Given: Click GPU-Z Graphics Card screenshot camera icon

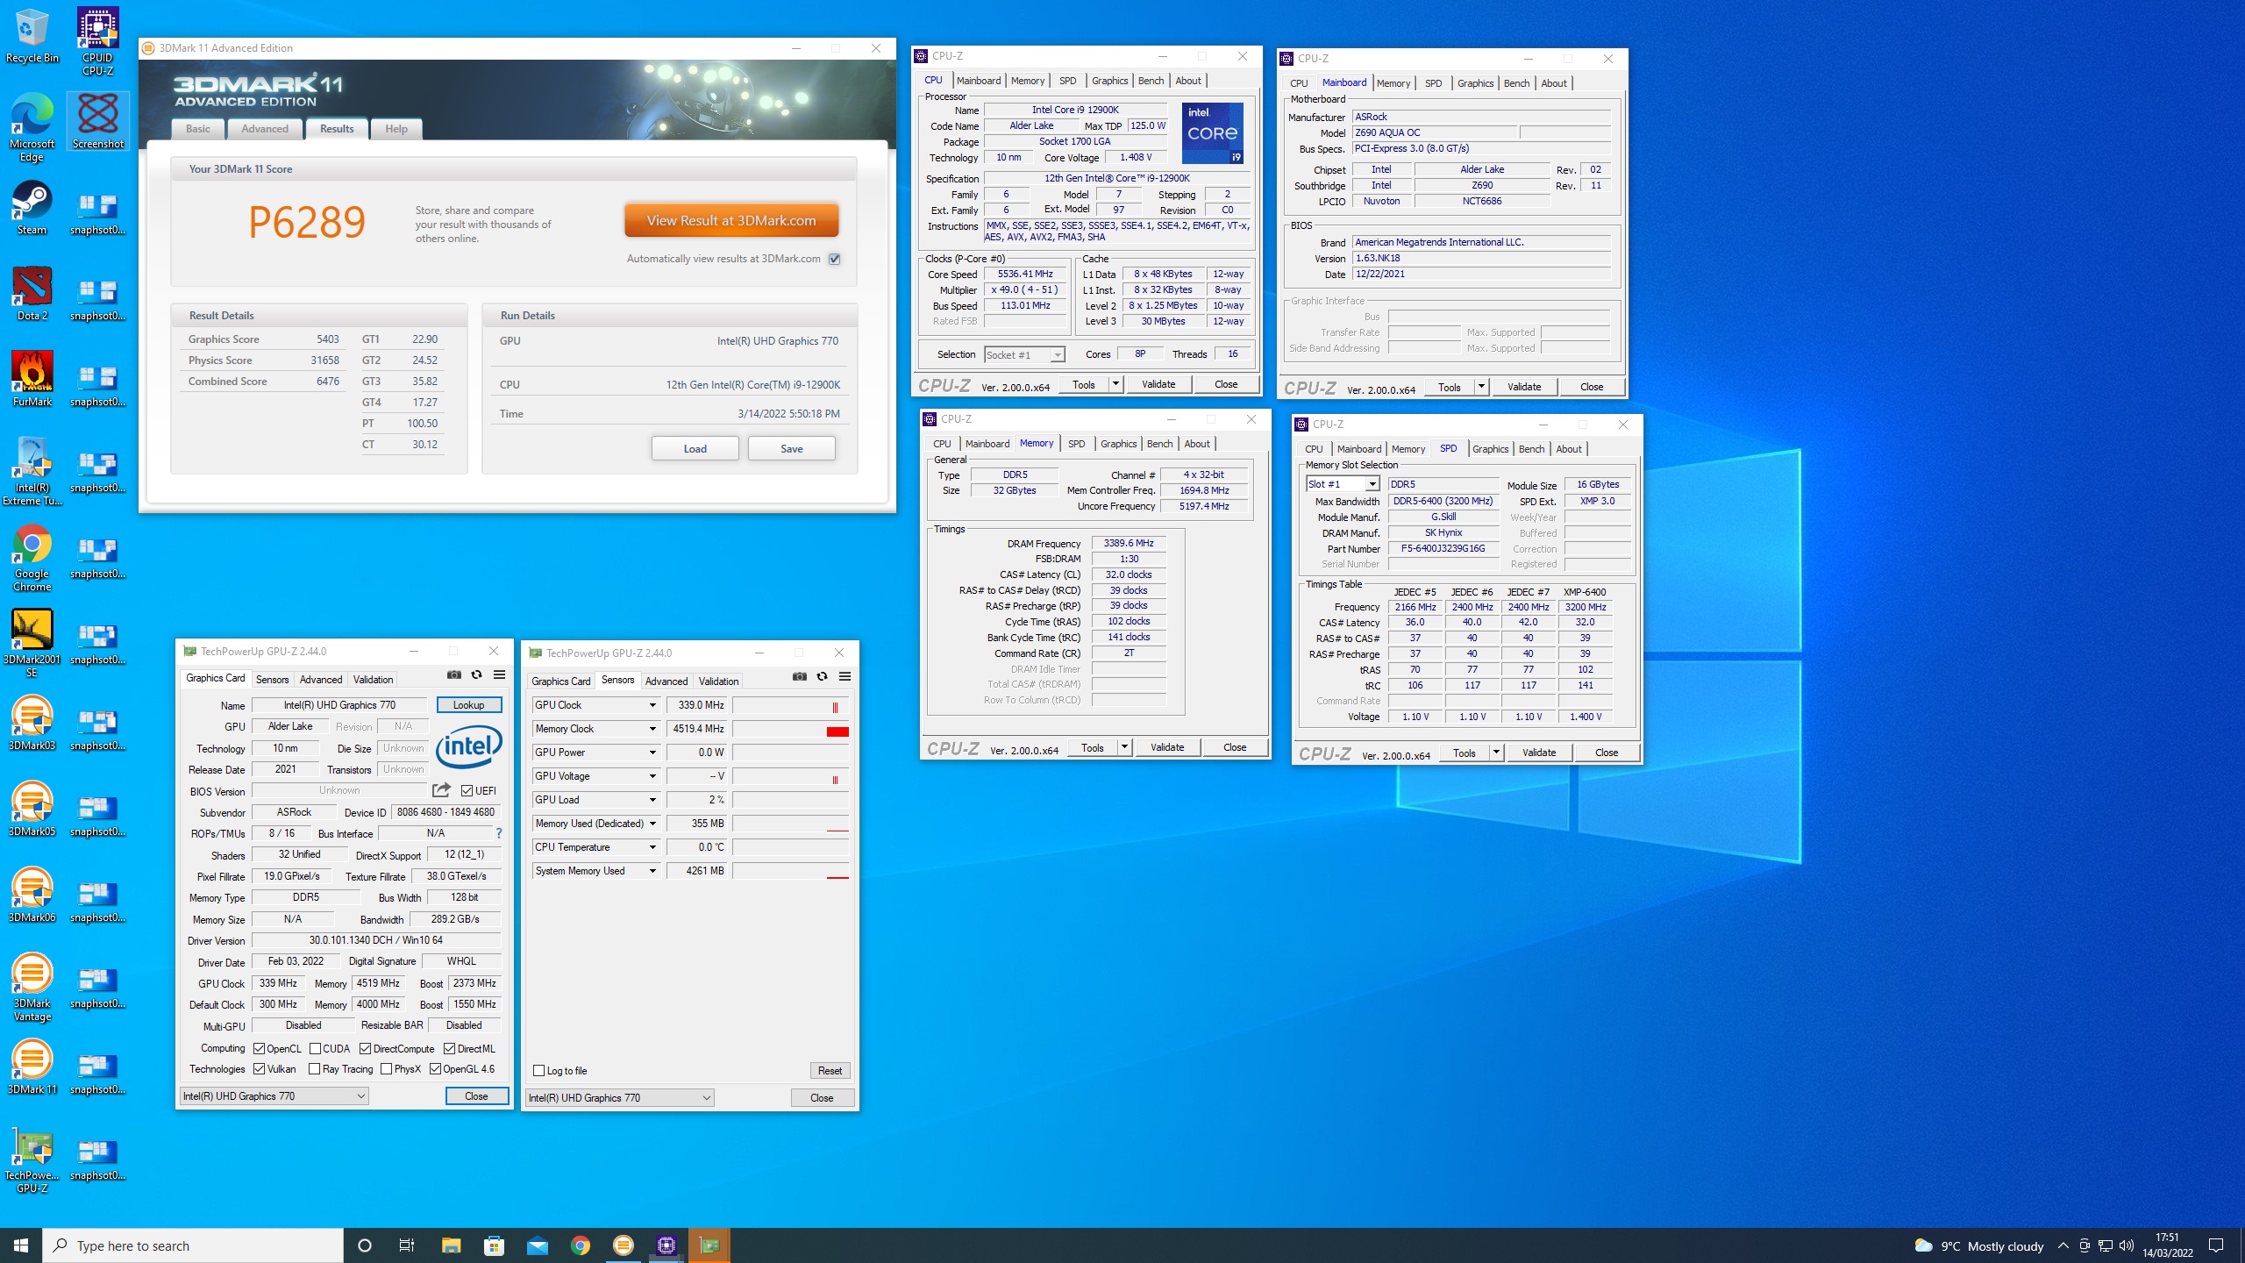Looking at the screenshot, I should pos(453,675).
